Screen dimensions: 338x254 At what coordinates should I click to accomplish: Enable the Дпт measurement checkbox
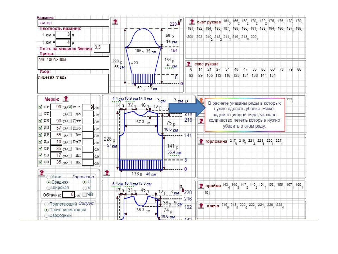tap(70, 121)
